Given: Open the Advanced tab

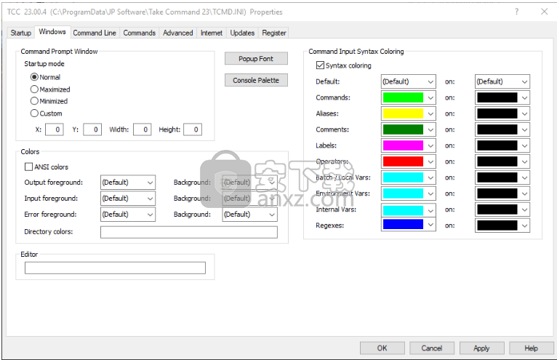Looking at the screenshot, I should click(178, 33).
